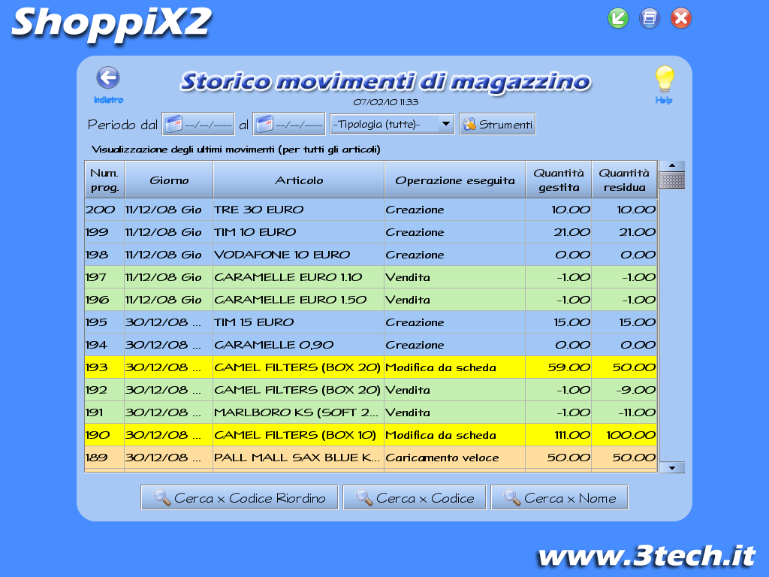The height and width of the screenshot is (577, 769).
Task: Select the VODAFONE 10 EURO article cell
Action: pyautogui.click(x=299, y=255)
